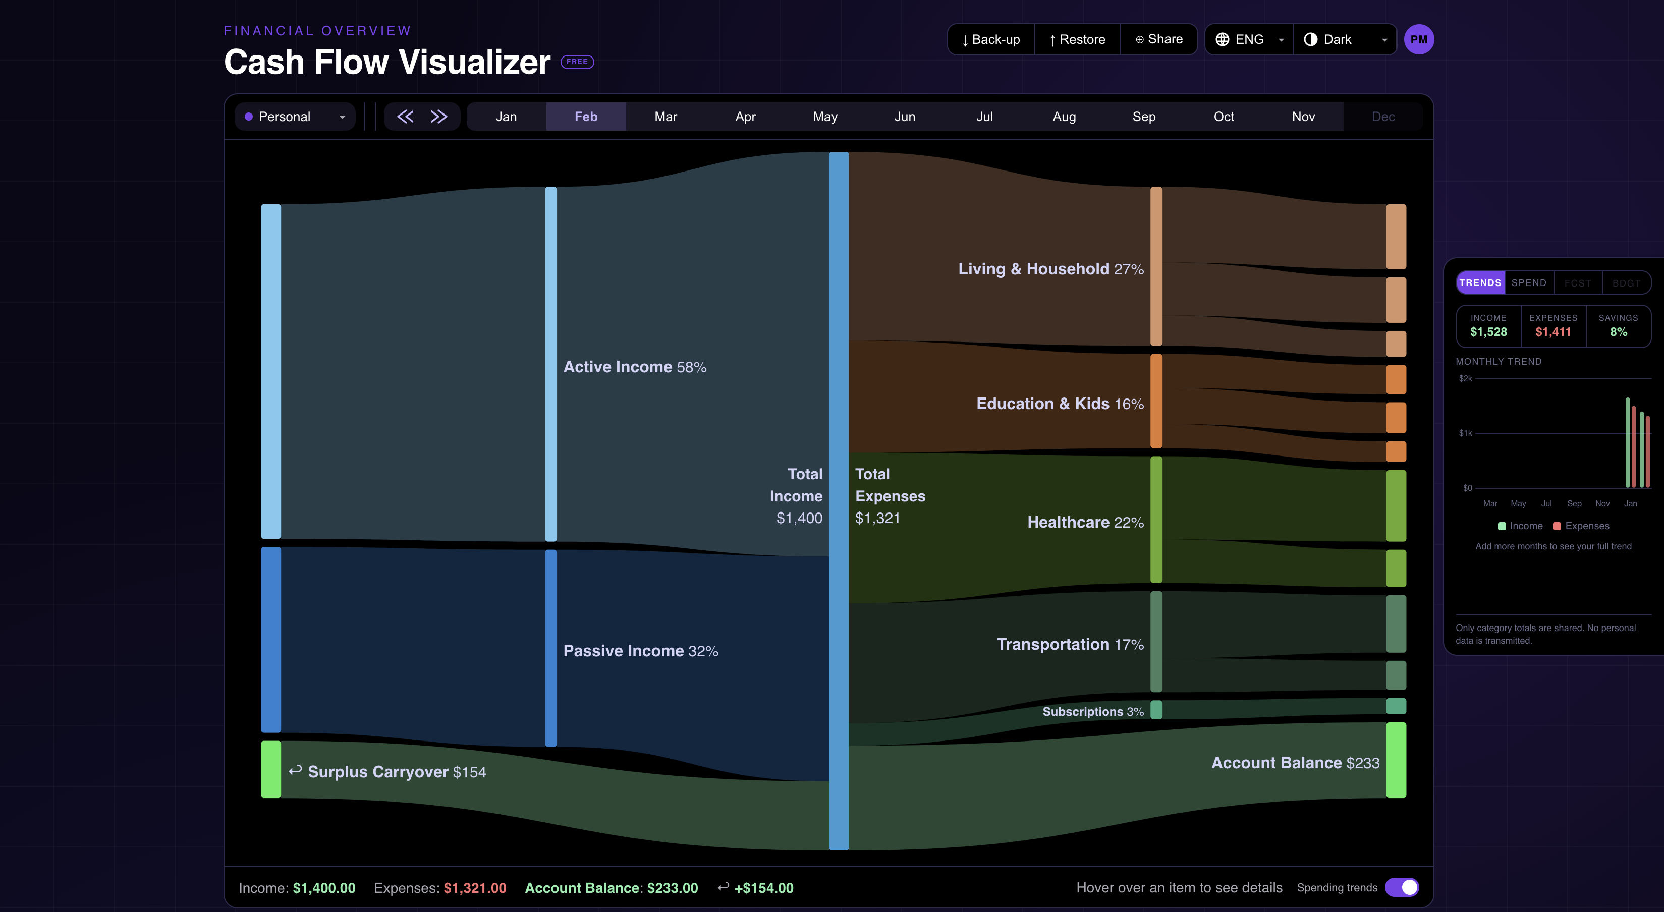Click the globe language icon

pos(1222,39)
